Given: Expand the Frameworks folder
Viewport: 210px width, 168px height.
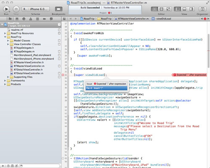Looking at the screenshot, I should [5, 81].
